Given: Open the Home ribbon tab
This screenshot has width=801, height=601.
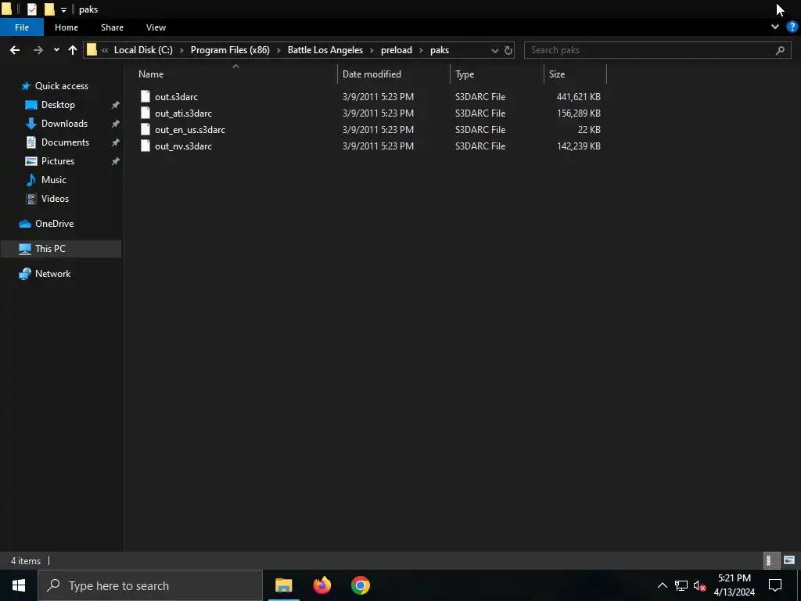Looking at the screenshot, I should (66, 27).
